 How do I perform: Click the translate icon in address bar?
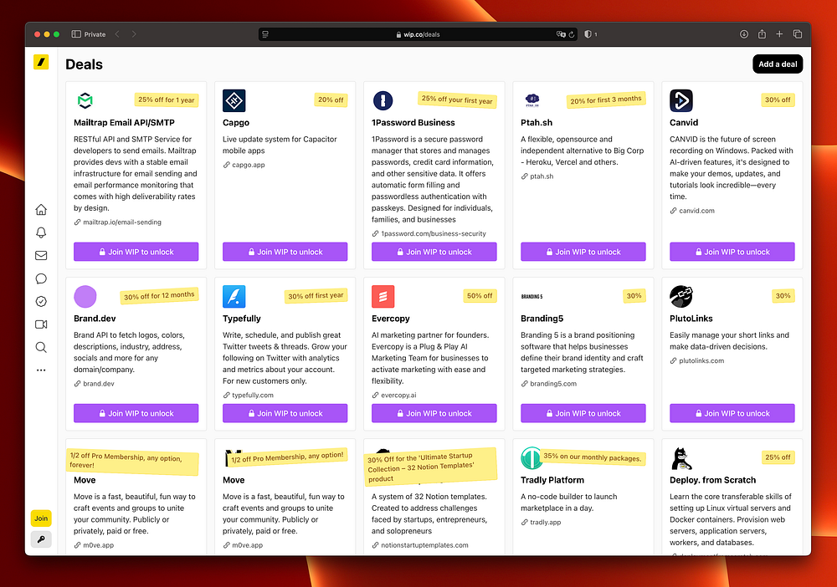561,34
